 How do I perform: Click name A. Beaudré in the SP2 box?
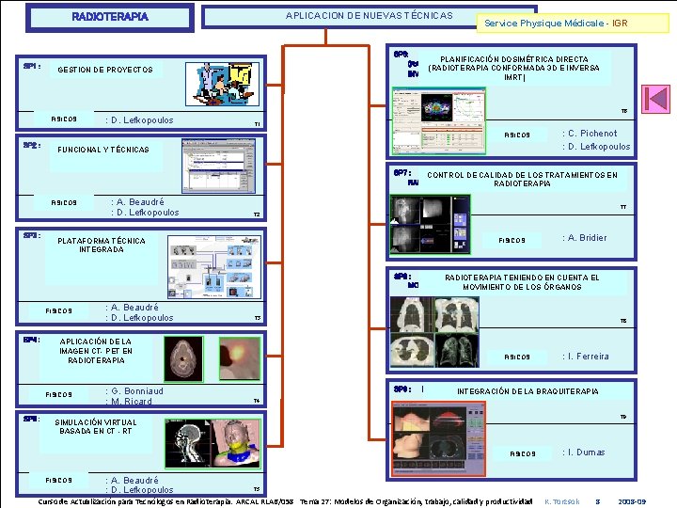point(140,201)
